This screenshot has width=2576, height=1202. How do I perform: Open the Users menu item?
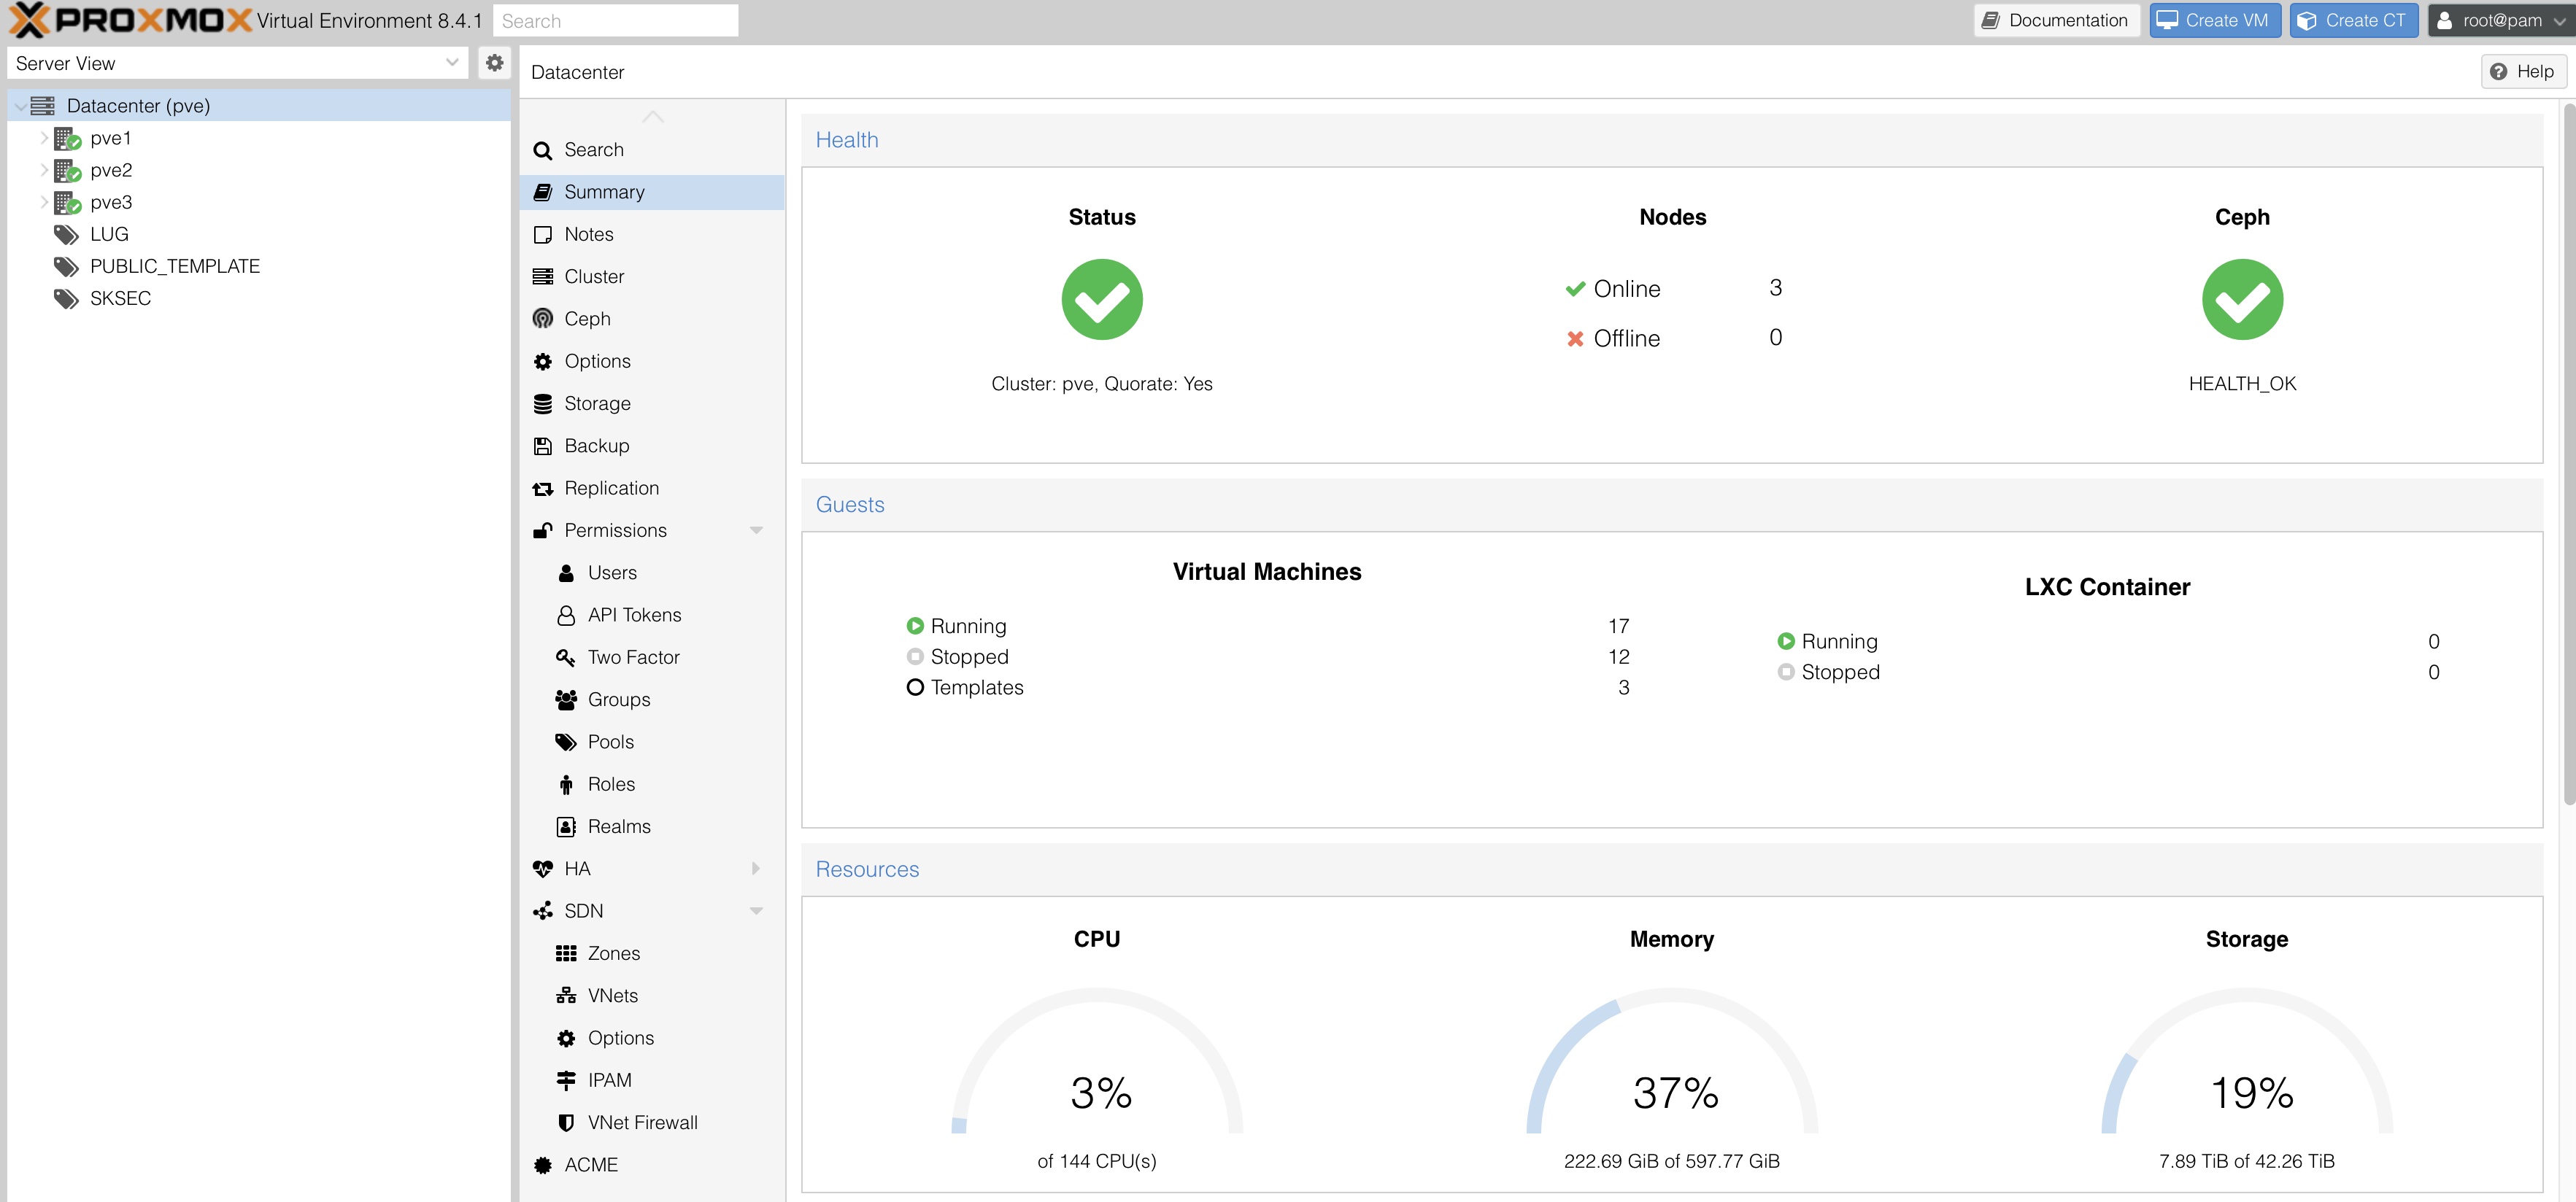pos(652,573)
